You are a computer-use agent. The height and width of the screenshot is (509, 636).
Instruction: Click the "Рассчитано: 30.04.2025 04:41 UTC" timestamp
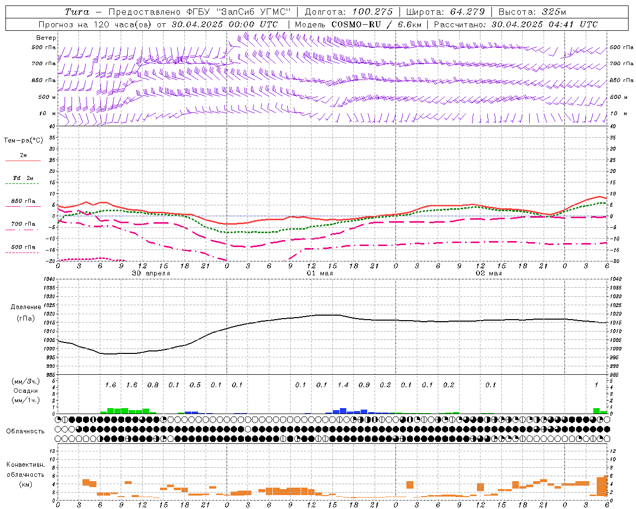click(516, 24)
